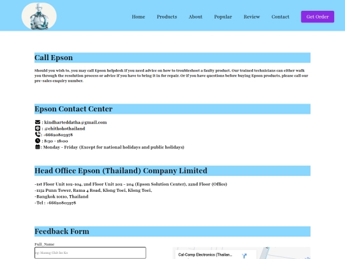Click the Punn Tower address line
345x259 pixels.
pyautogui.click(x=93, y=191)
